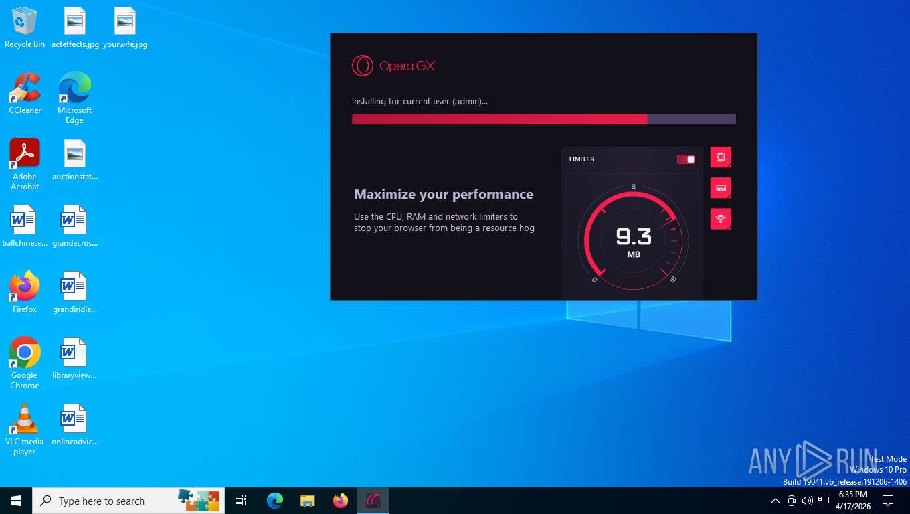Click the "Maximize your performance" heading

click(444, 195)
